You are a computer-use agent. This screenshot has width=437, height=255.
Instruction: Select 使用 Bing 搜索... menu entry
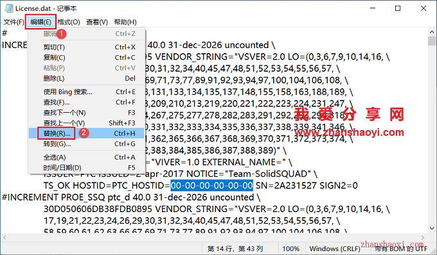(x=86, y=92)
